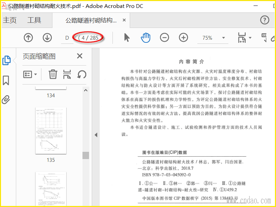The width and height of the screenshot is (276, 207).
Task: Toggle the page thumbnails sidebar icon
Action: 7,60
